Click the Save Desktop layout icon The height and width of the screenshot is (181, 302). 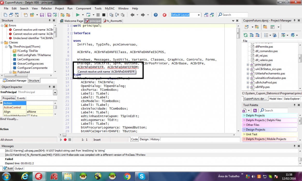coord(206,15)
